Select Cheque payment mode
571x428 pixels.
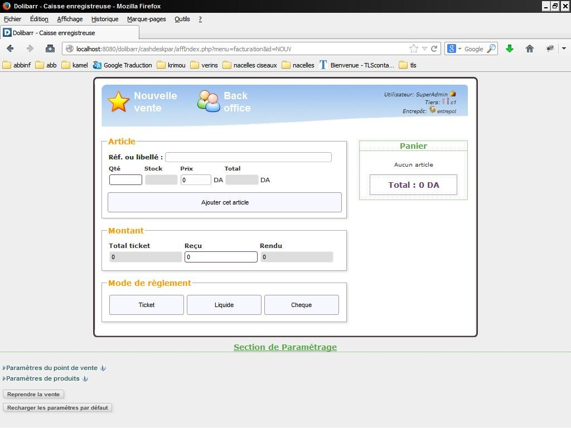[301, 305]
